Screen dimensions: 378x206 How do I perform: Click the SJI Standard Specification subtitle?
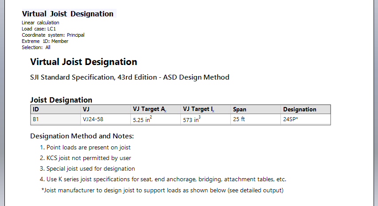pyautogui.click(x=129, y=77)
